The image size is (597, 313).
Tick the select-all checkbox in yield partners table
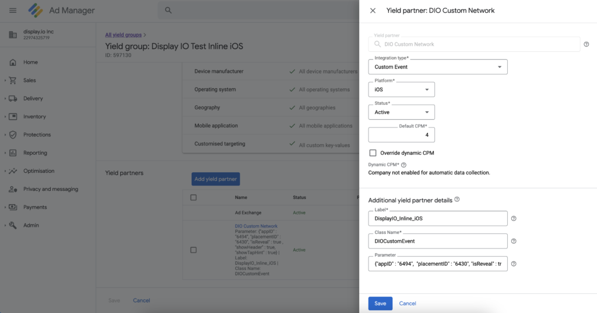click(x=194, y=198)
